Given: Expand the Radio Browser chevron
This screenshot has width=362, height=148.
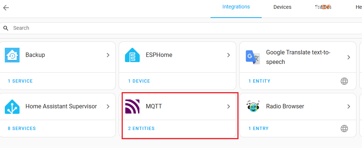Looking at the screenshot, I should (349, 107).
